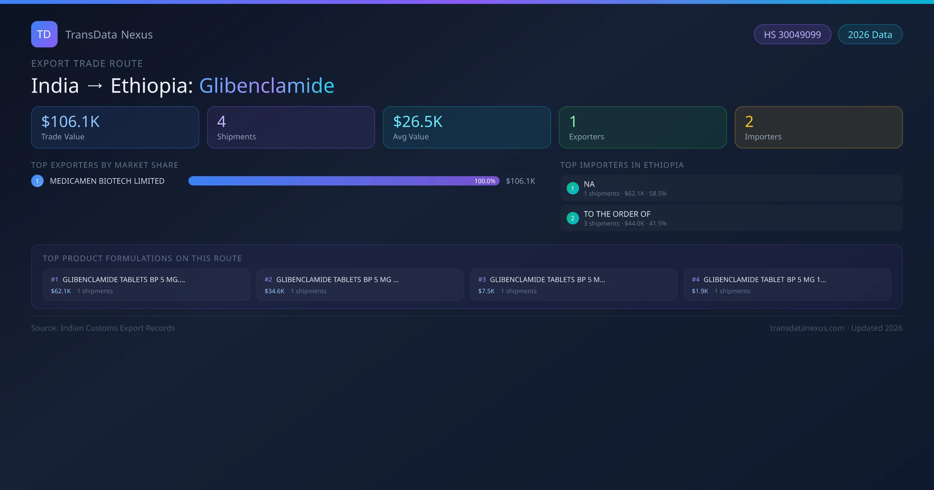Click the Exporters stat card
This screenshot has width=934, height=490.
(x=643, y=127)
